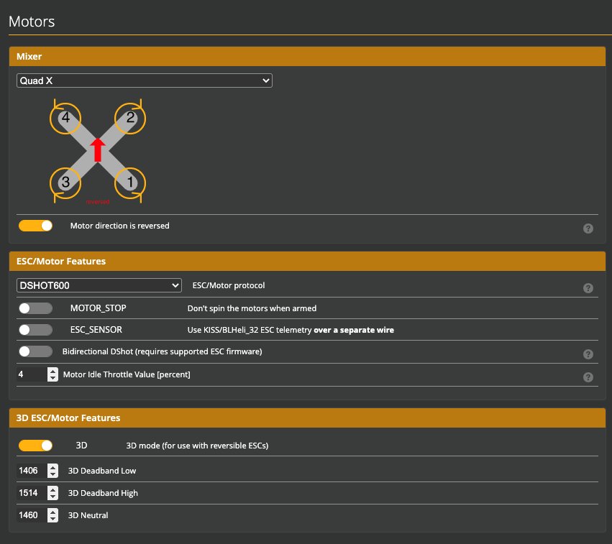Enable Bidirectional DShot toggle
This screenshot has height=544, width=612.
(36, 351)
